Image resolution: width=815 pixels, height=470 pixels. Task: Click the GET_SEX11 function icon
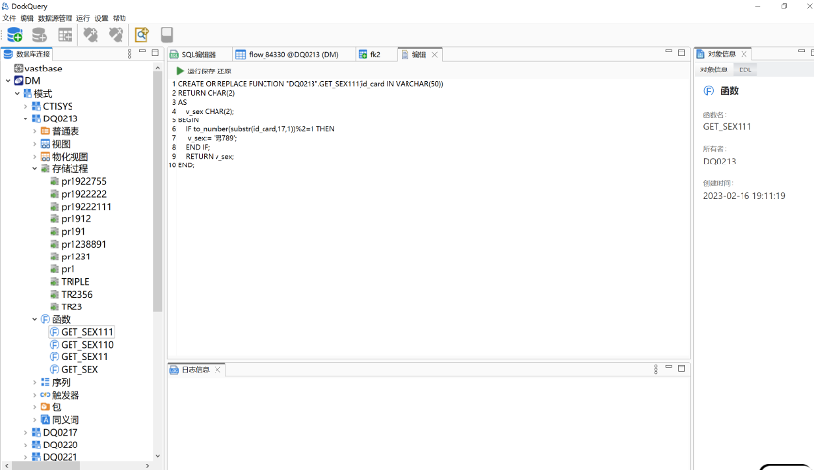[x=54, y=356]
